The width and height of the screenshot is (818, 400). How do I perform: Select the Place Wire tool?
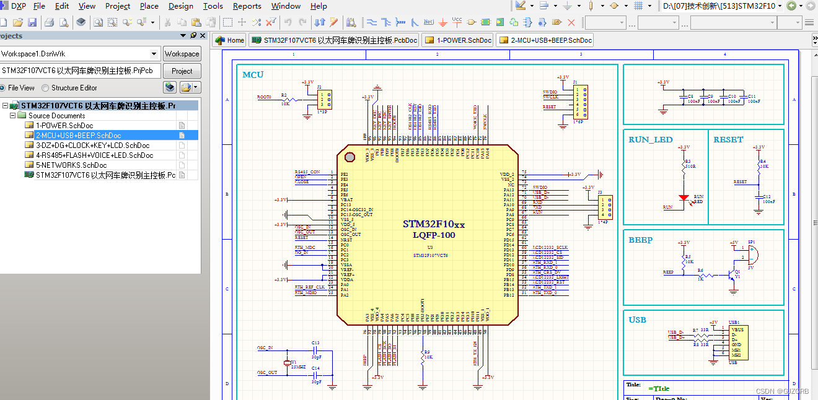[x=372, y=22]
